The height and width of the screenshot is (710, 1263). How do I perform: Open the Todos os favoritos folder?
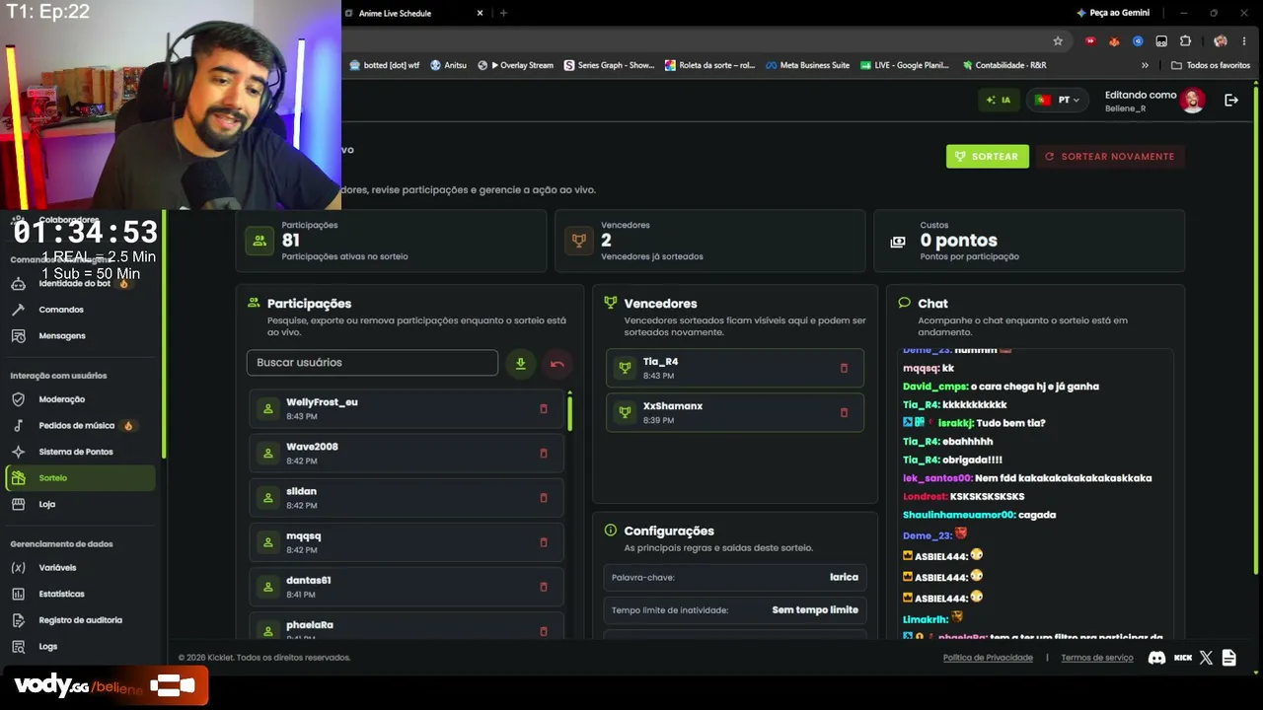[1211, 65]
